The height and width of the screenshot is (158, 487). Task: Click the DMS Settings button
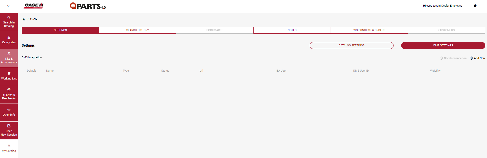point(443,46)
